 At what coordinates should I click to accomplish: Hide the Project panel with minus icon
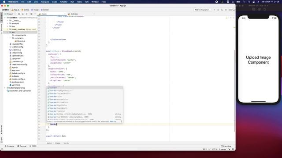[35, 14]
